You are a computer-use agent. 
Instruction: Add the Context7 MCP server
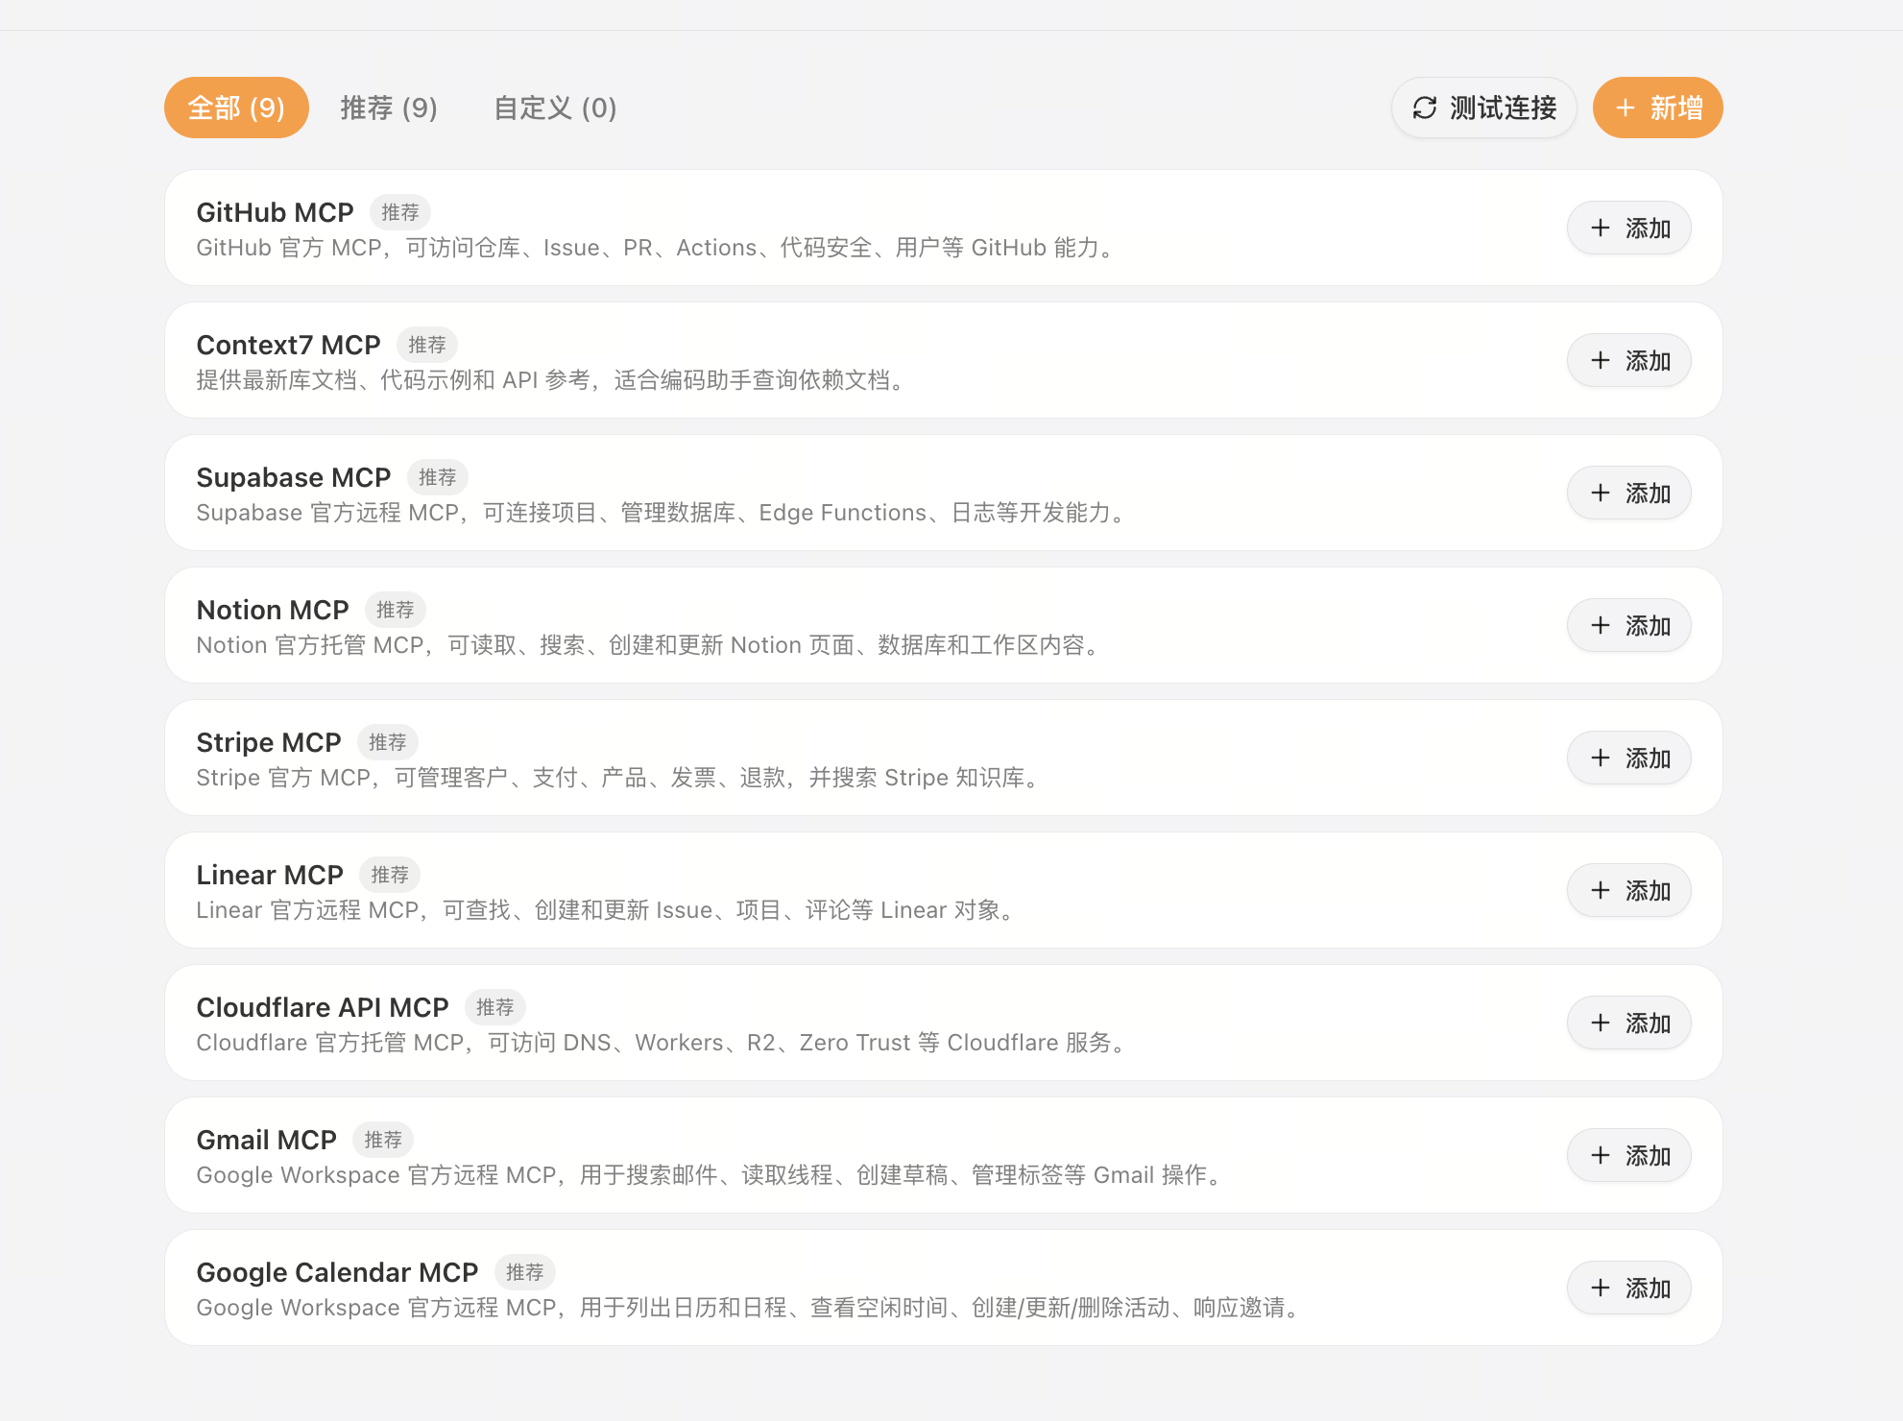pos(1629,360)
